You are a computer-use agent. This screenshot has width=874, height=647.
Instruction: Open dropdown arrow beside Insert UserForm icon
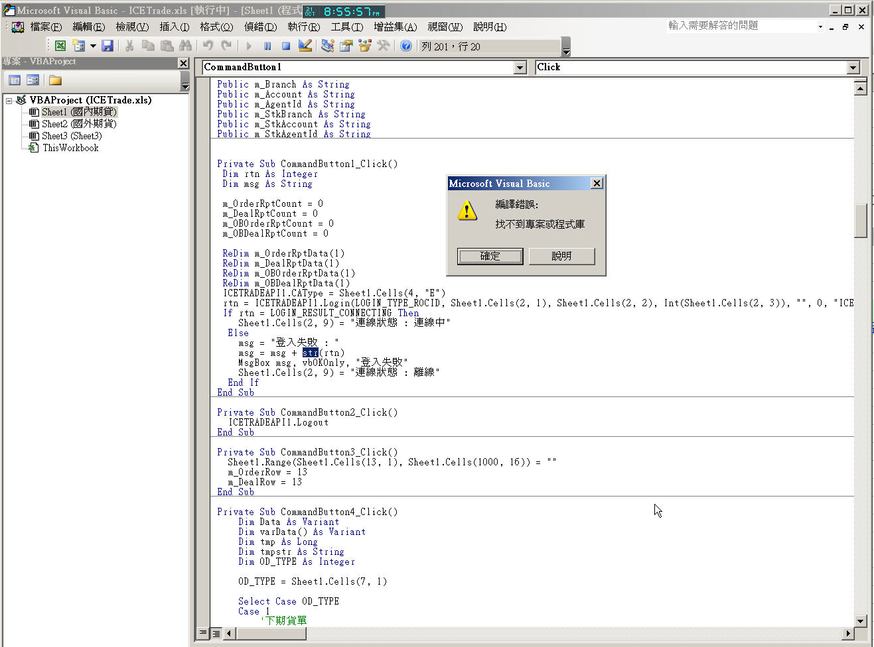(x=93, y=46)
